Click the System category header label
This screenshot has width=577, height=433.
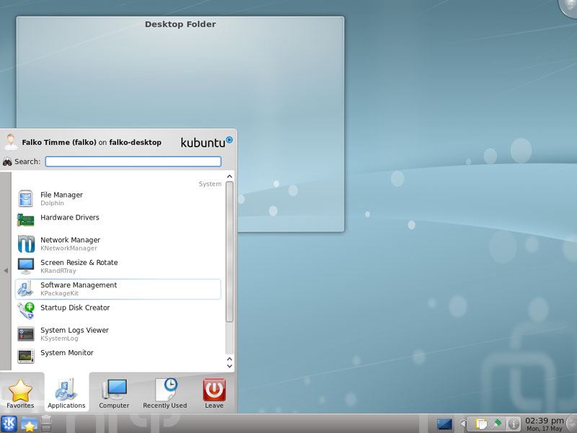coord(210,184)
